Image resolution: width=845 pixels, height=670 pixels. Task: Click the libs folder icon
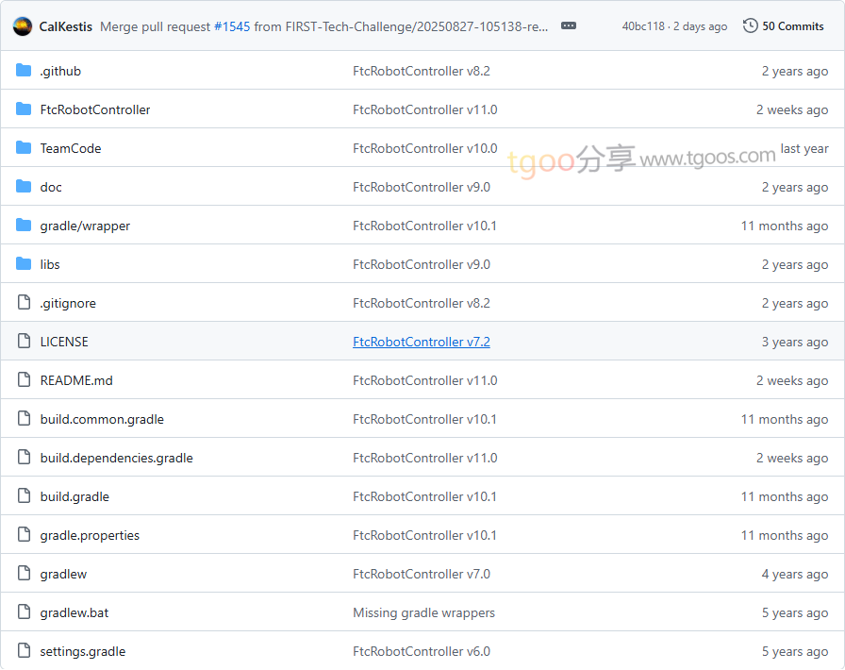pyautogui.click(x=24, y=264)
